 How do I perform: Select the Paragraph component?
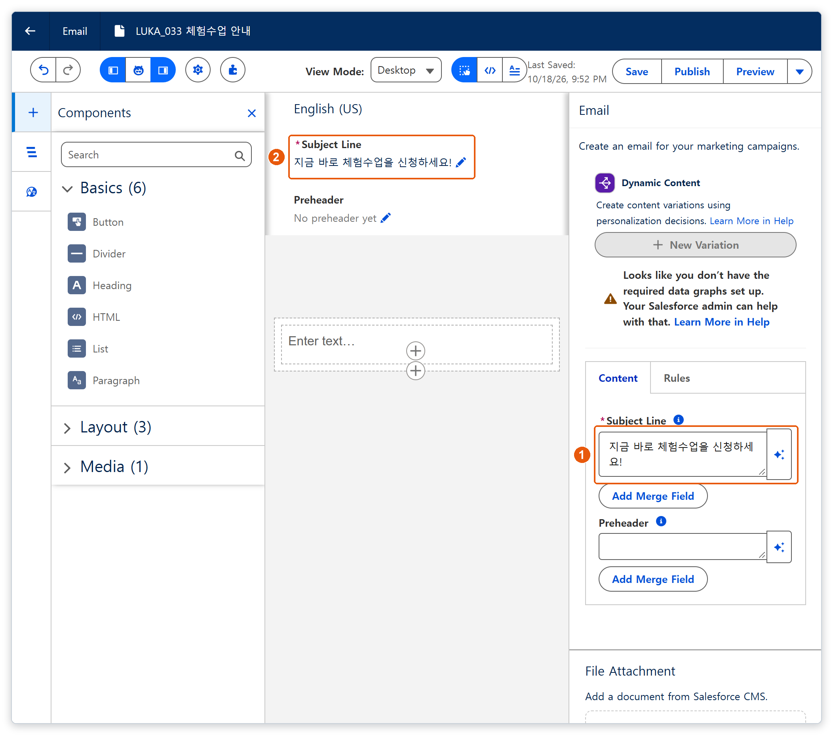click(104, 381)
